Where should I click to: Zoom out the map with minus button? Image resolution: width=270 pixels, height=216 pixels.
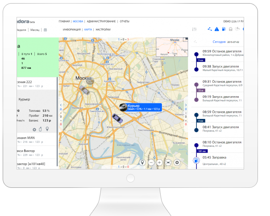point(151,162)
